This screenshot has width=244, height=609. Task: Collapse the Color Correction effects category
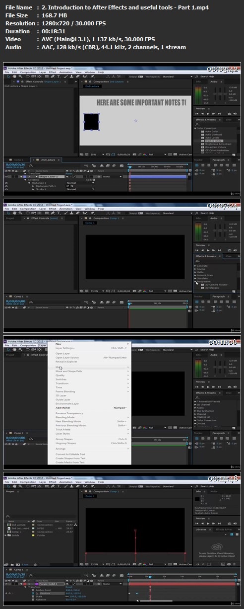tap(196, 128)
